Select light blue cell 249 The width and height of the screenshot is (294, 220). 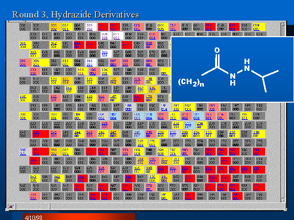point(138,133)
